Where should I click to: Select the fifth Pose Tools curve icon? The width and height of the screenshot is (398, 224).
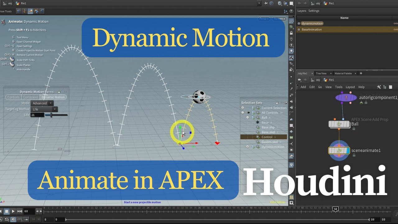[42, 11]
